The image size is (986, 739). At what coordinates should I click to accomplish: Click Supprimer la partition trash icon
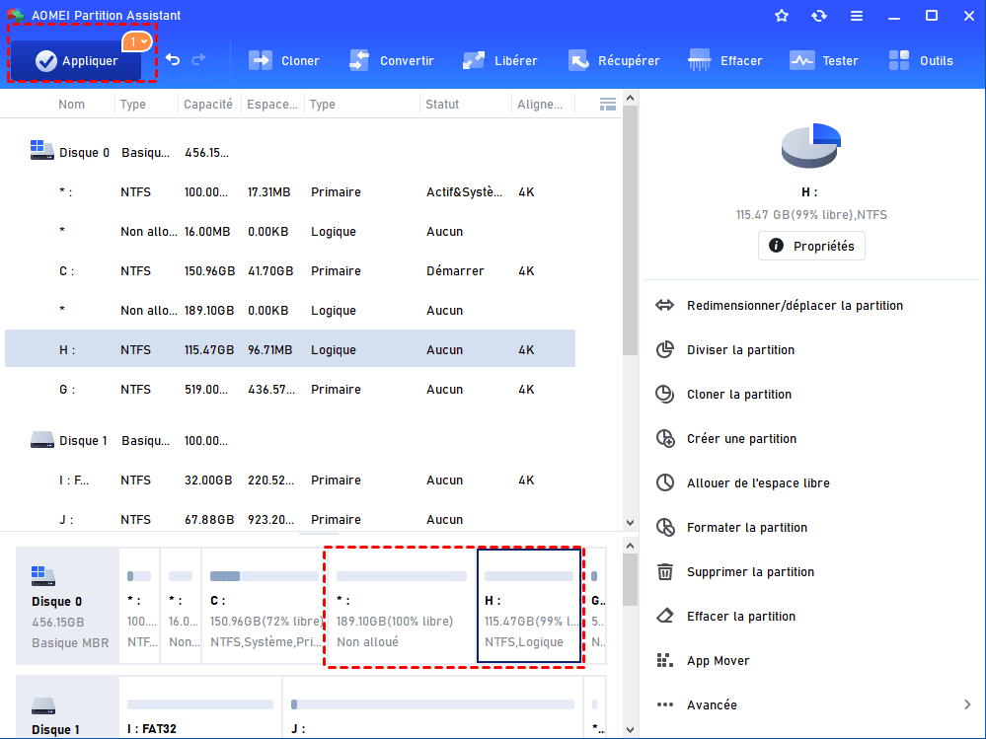point(665,572)
